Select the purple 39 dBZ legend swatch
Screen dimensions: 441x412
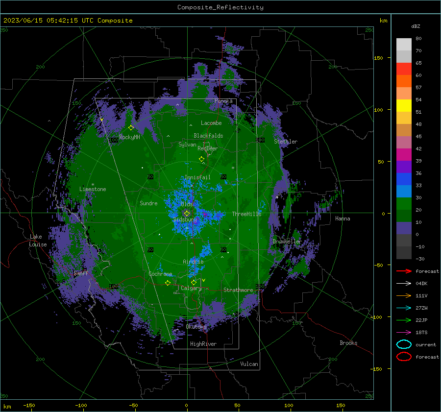(404, 167)
